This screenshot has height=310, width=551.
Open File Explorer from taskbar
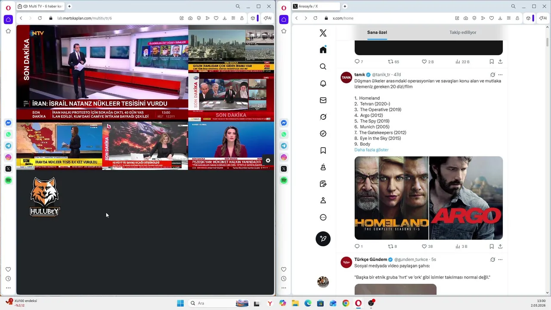pyautogui.click(x=295, y=303)
